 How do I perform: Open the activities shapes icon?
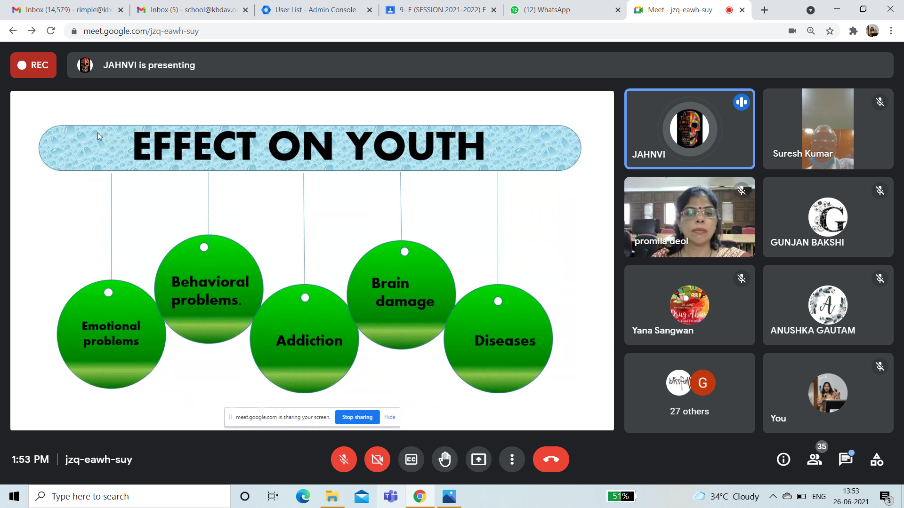[x=877, y=459]
